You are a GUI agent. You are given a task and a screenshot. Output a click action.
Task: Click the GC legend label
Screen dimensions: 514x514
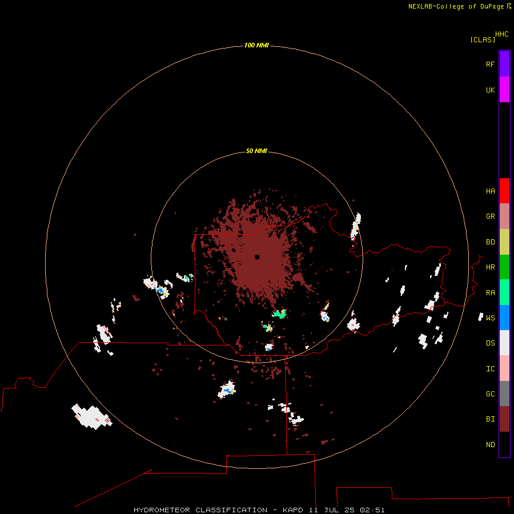click(490, 394)
